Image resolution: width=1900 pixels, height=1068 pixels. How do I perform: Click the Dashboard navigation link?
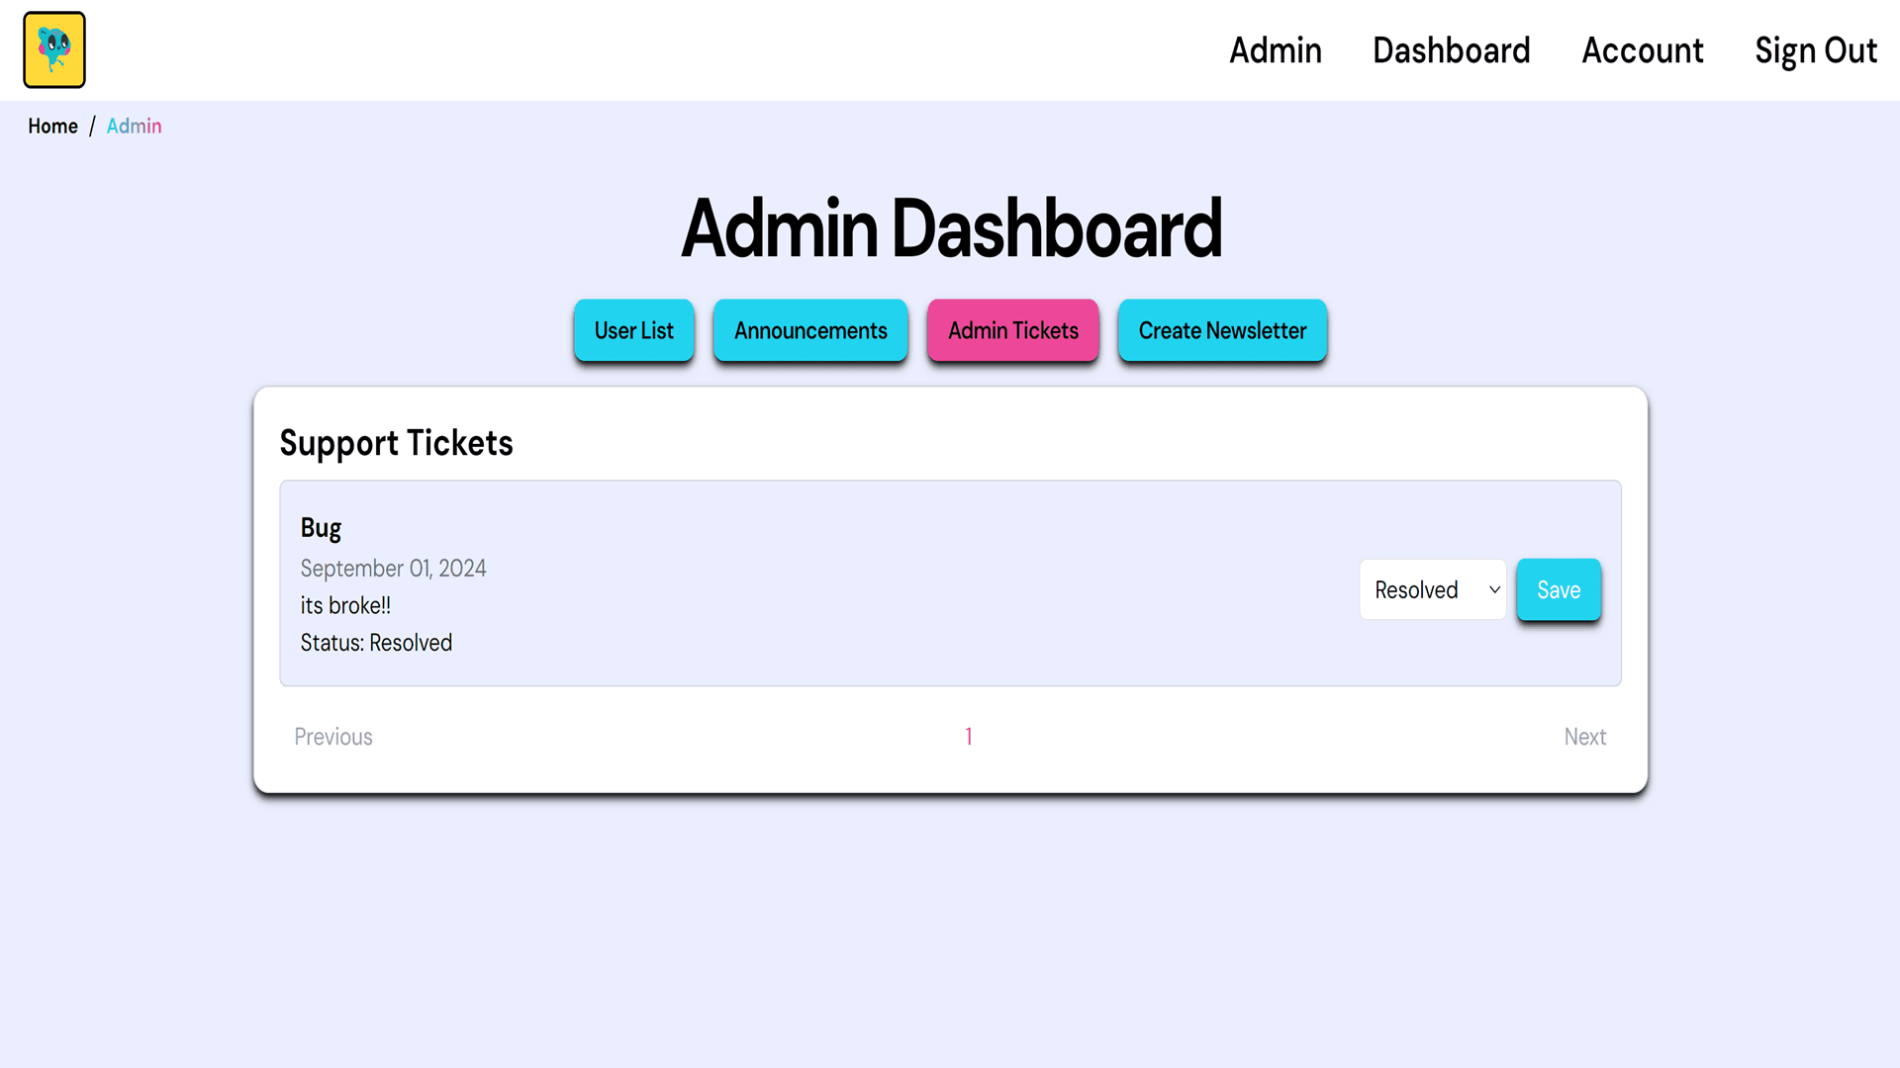click(1451, 49)
